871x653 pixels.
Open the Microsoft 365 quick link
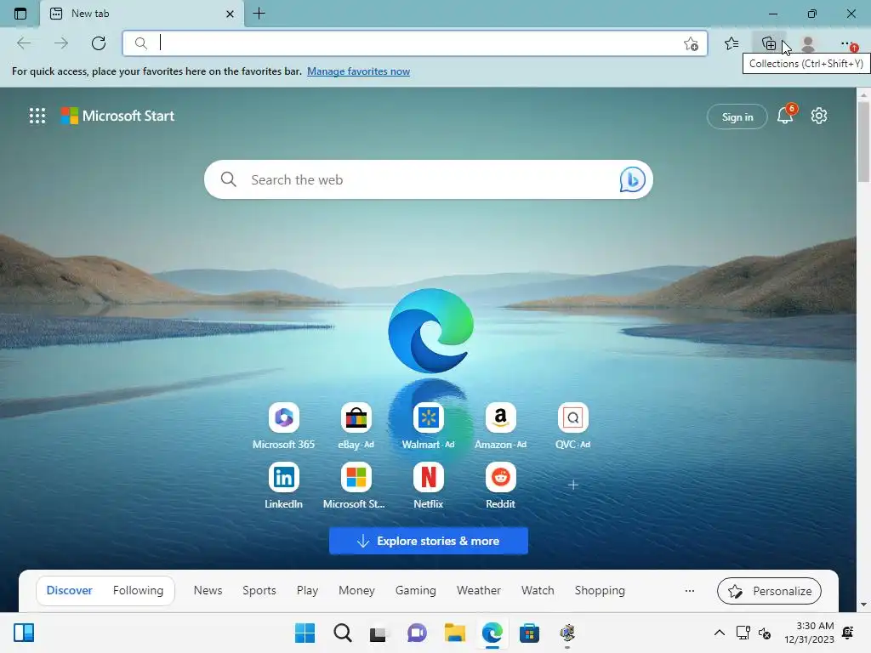[x=283, y=426]
